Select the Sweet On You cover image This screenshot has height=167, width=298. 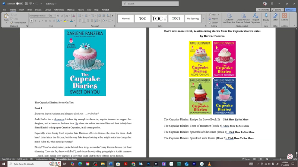coord(85,63)
